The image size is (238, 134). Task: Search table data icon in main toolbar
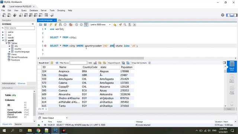click(x=46, y=15)
